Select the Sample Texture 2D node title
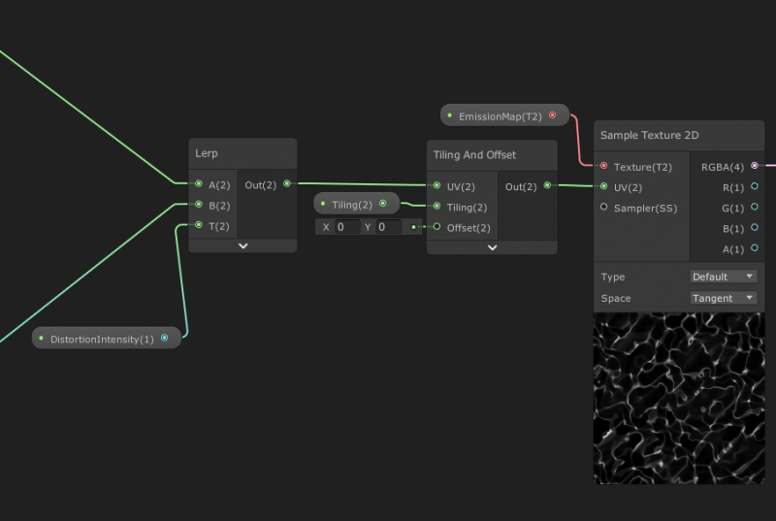Image resolution: width=776 pixels, height=521 pixels. 650,135
